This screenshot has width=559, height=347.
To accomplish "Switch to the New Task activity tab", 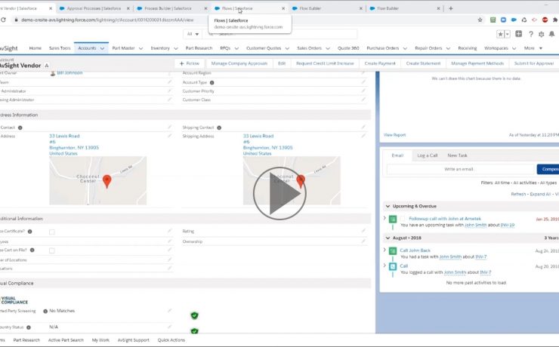I will tap(457, 155).
